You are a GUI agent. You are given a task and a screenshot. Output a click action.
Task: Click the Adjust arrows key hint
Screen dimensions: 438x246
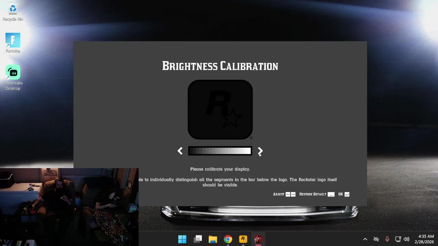click(x=284, y=194)
